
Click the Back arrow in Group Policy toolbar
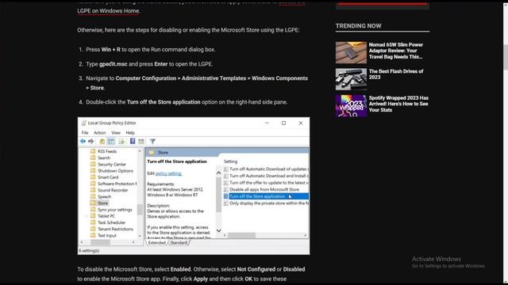(x=83, y=141)
